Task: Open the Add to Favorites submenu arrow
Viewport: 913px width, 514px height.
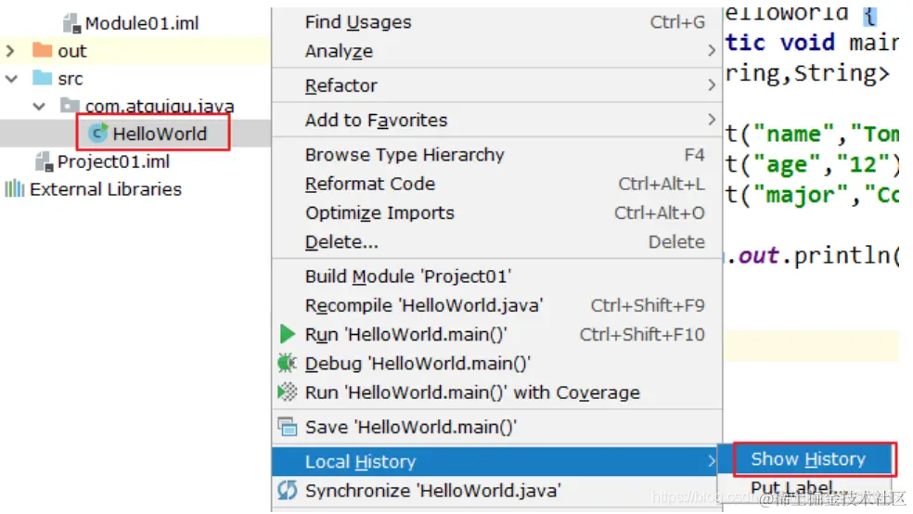Action: pyautogui.click(x=711, y=120)
